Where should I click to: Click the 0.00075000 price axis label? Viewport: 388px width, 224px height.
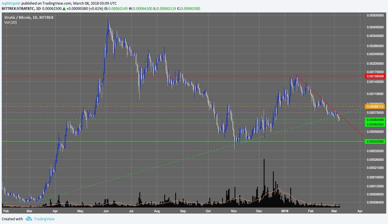(376, 113)
